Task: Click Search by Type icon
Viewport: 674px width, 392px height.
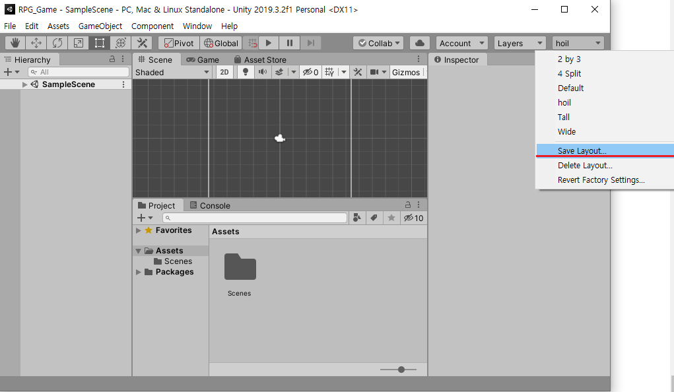Action: click(356, 218)
